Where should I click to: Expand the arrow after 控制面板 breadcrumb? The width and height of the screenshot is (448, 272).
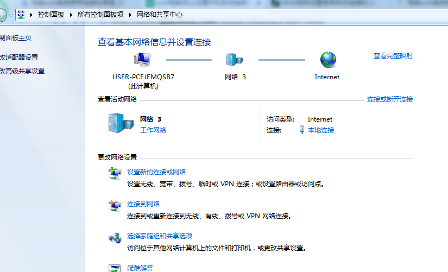coord(71,15)
